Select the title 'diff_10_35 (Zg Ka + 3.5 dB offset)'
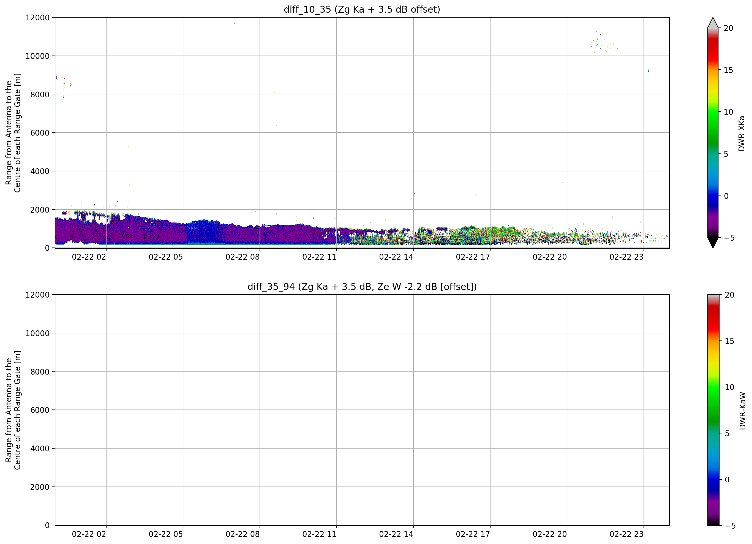The height and width of the screenshot is (544, 752). (362, 9)
